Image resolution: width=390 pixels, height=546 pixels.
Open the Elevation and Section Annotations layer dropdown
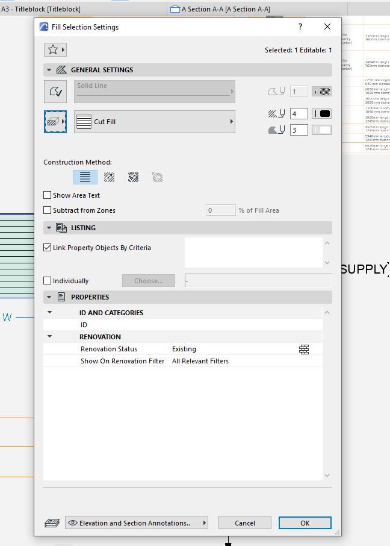[137, 523]
